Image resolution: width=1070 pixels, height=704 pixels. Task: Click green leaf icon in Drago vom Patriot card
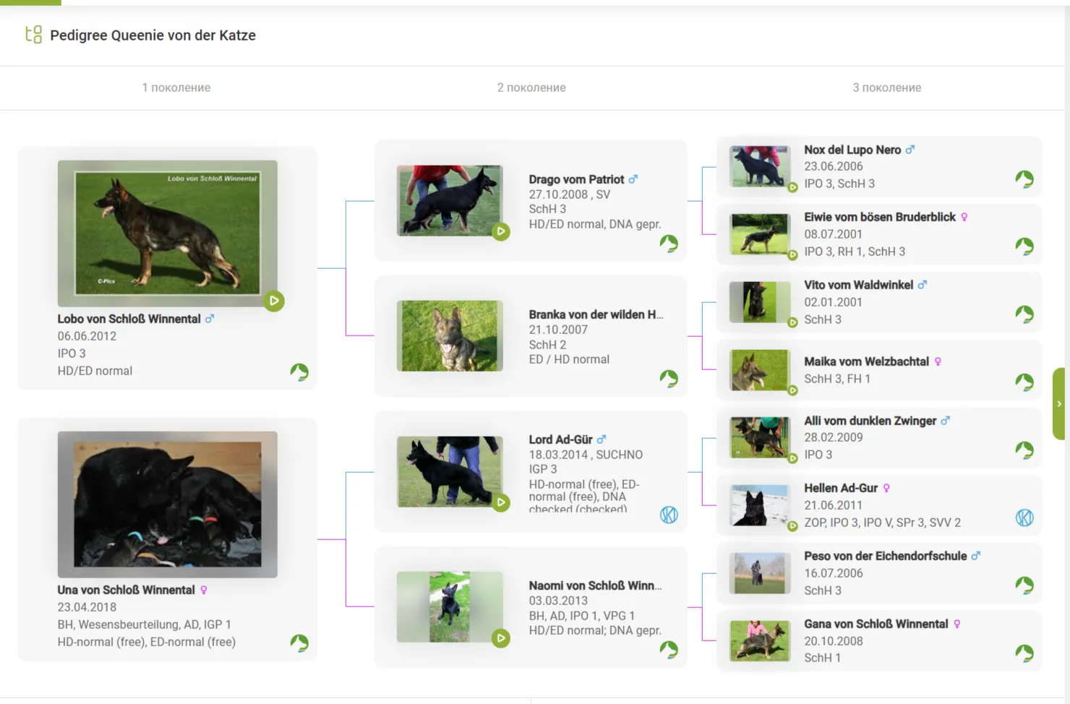pos(669,244)
